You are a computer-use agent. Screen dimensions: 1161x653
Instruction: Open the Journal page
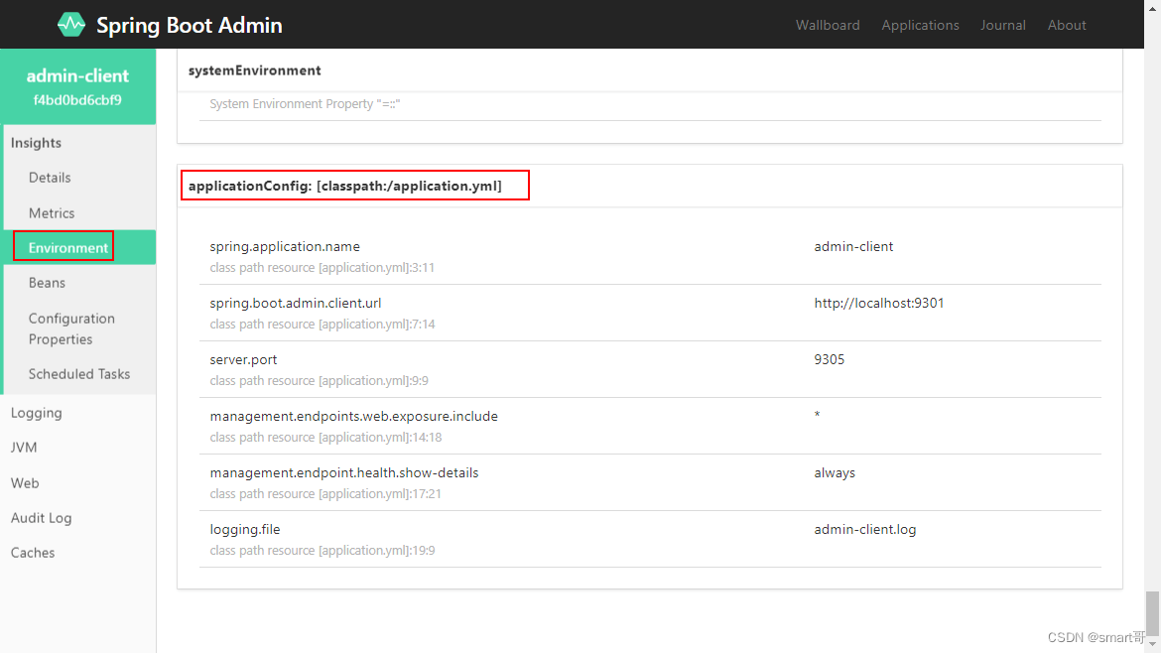click(1002, 25)
